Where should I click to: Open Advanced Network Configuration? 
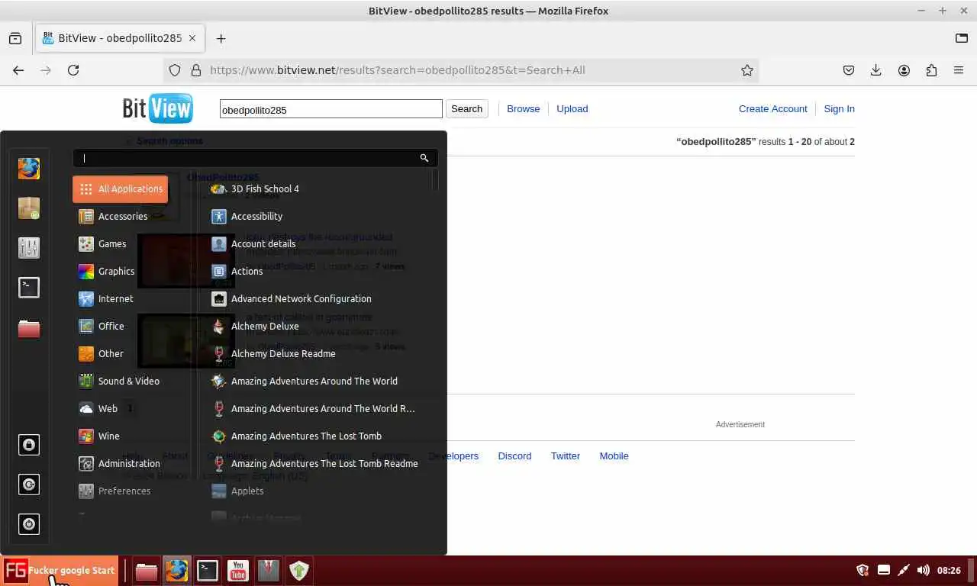pyautogui.click(x=317, y=298)
